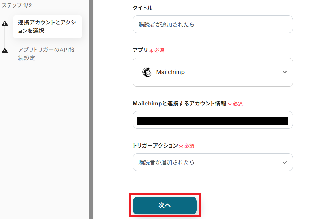
Task: Click the Mailchimp monkey logo icon
Action: 146,72
